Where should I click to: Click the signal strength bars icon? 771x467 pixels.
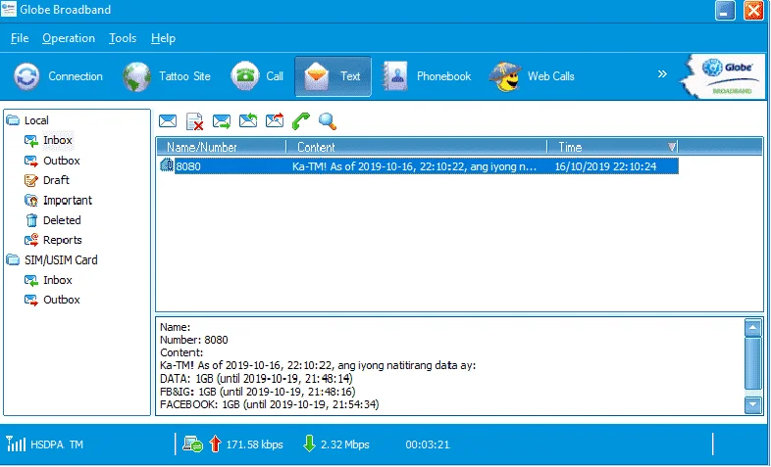[16, 444]
